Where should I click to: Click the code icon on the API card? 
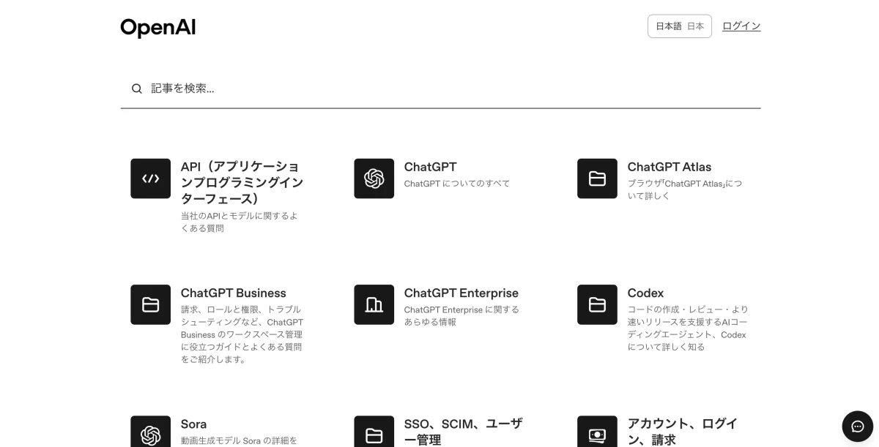coord(150,178)
